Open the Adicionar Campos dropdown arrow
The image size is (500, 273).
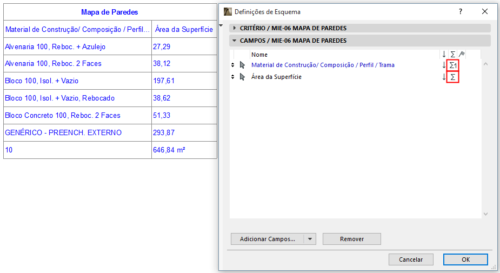310,239
